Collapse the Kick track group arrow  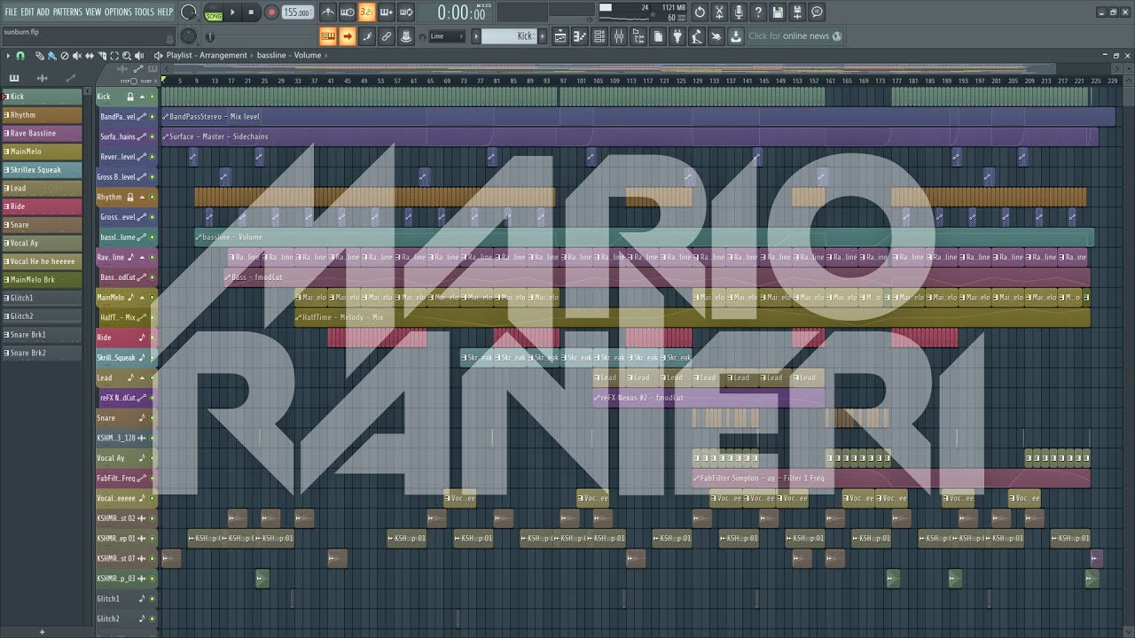[x=141, y=97]
